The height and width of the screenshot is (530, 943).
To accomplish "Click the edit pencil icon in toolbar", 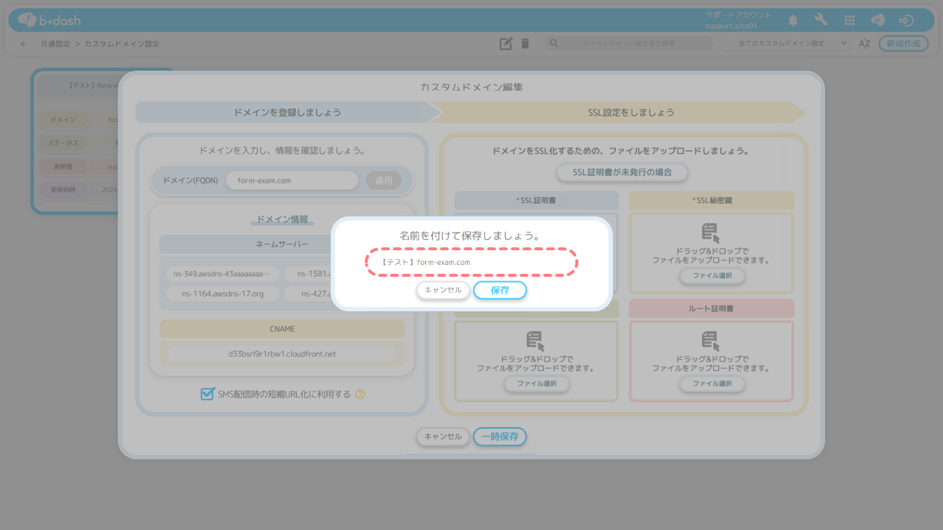I will point(505,43).
